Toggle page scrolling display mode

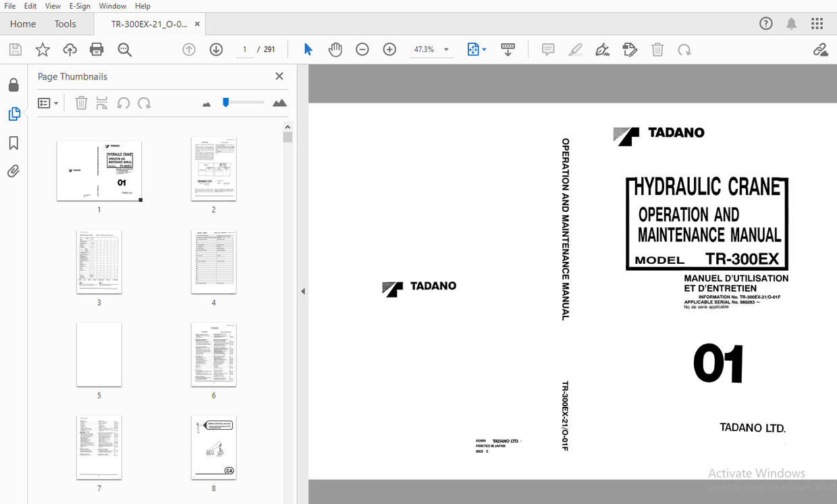click(508, 49)
